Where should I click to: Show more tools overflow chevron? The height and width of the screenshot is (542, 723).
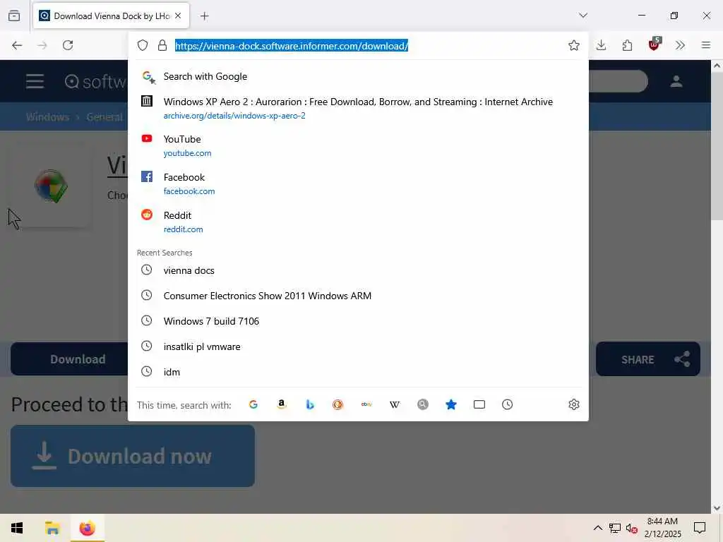pyautogui.click(x=680, y=45)
